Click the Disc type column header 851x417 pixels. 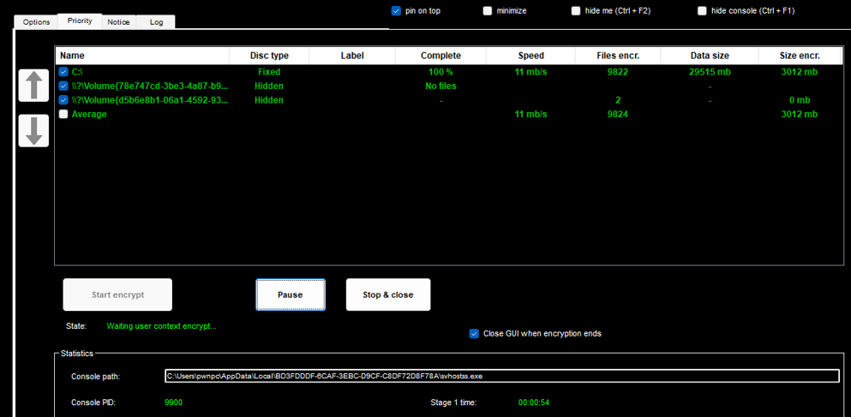click(x=268, y=56)
